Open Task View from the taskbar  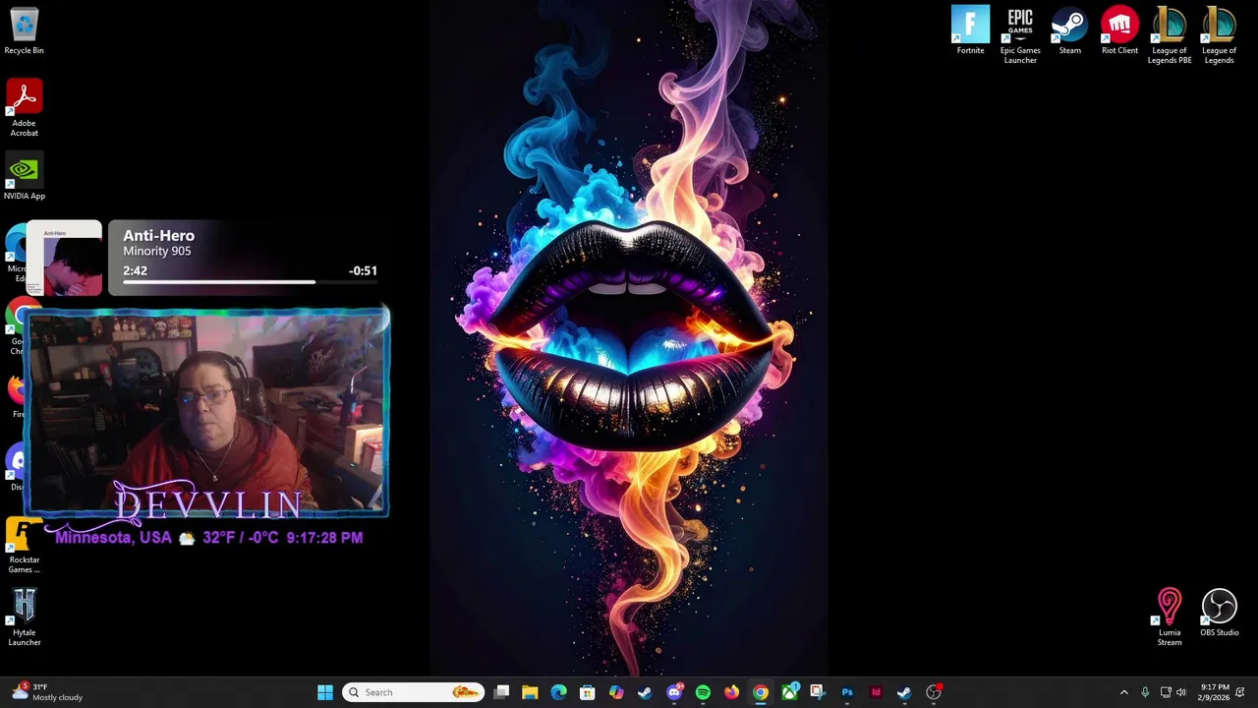(501, 692)
